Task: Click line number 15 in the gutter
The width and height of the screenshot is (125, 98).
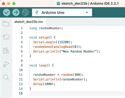Action: tap(21, 93)
